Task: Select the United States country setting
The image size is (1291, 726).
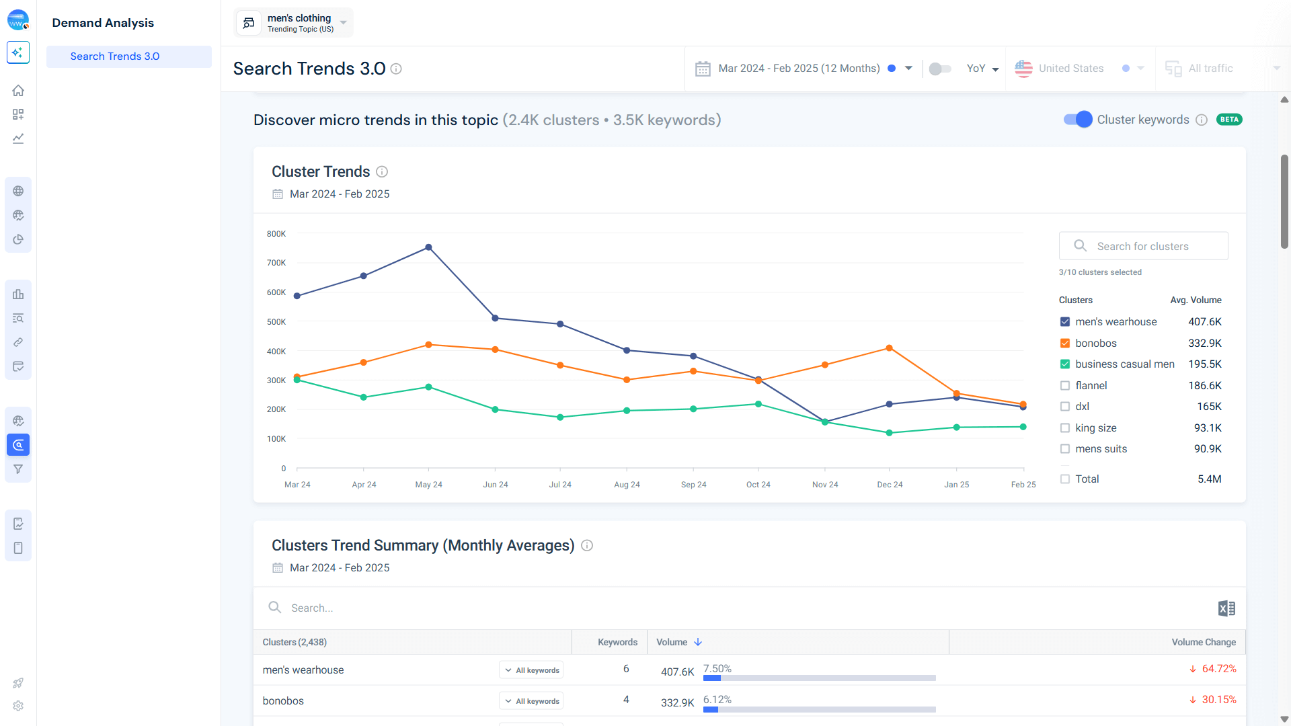Action: pyautogui.click(x=1072, y=68)
